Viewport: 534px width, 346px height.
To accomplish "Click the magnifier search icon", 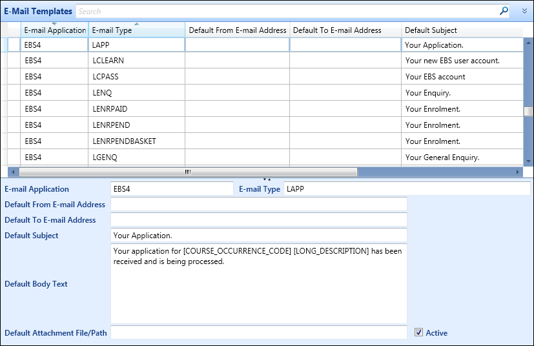I will coord(504,11).
